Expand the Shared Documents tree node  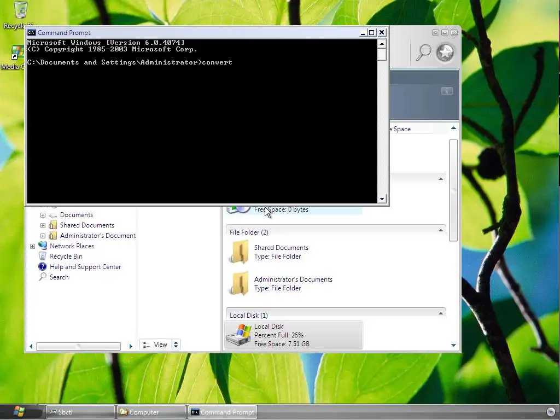[x=43, y=225]
